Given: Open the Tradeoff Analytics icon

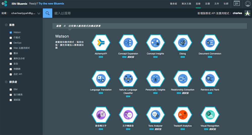Looking at the screenshot, I should pyautogui.click(x=182, y=115).
